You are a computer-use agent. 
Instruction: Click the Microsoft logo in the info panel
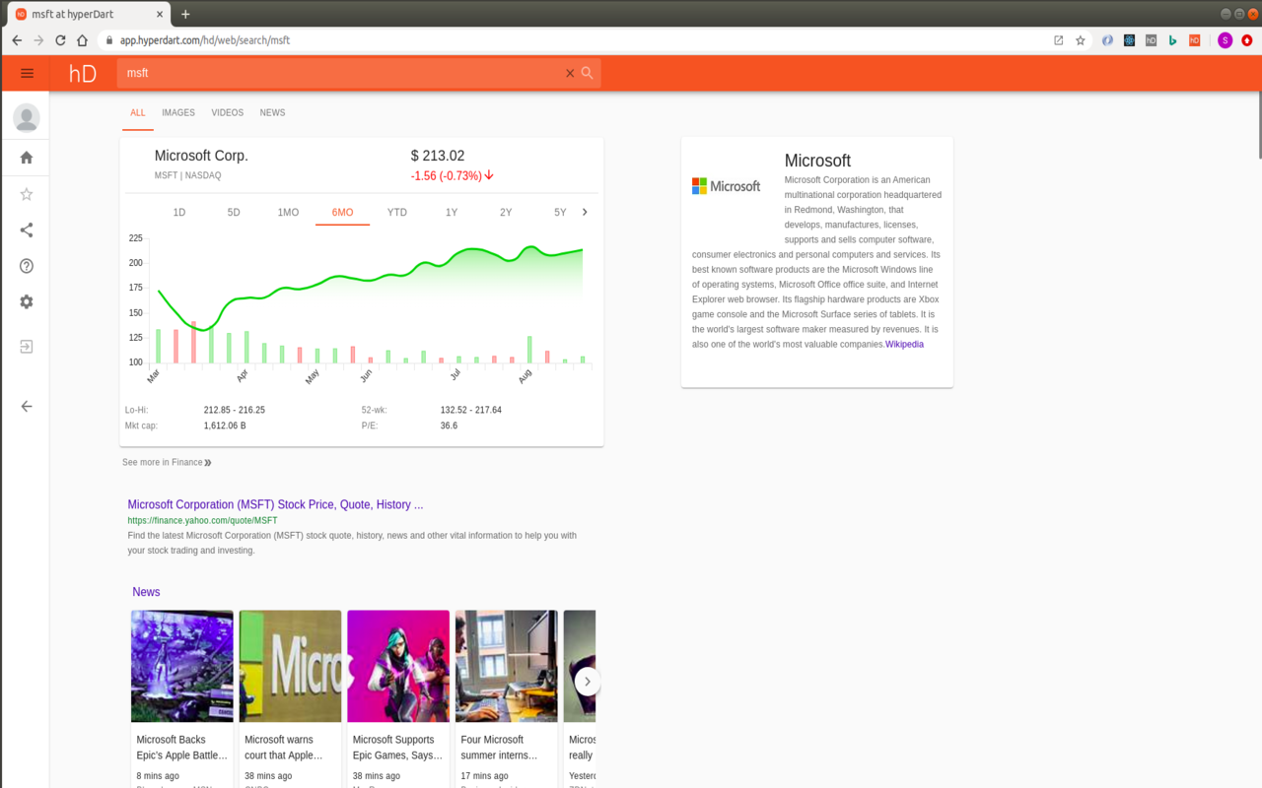tap(727, 186)
